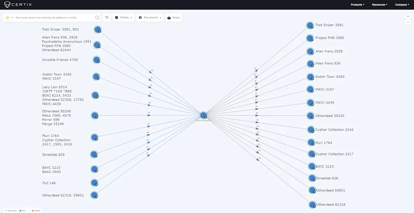Click the 'BOKI 6214, 5433' text label
414x213 pixels.
click(x=57, y=95)
